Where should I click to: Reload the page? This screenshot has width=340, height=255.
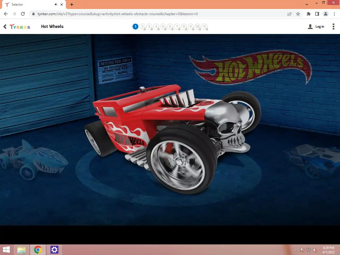pyautogui.click(x=23, y=14)
